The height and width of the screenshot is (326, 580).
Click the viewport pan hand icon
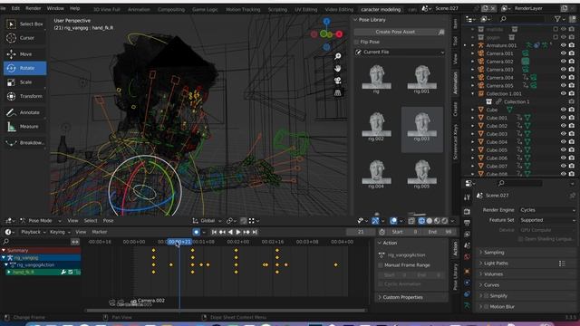[337, 69]
